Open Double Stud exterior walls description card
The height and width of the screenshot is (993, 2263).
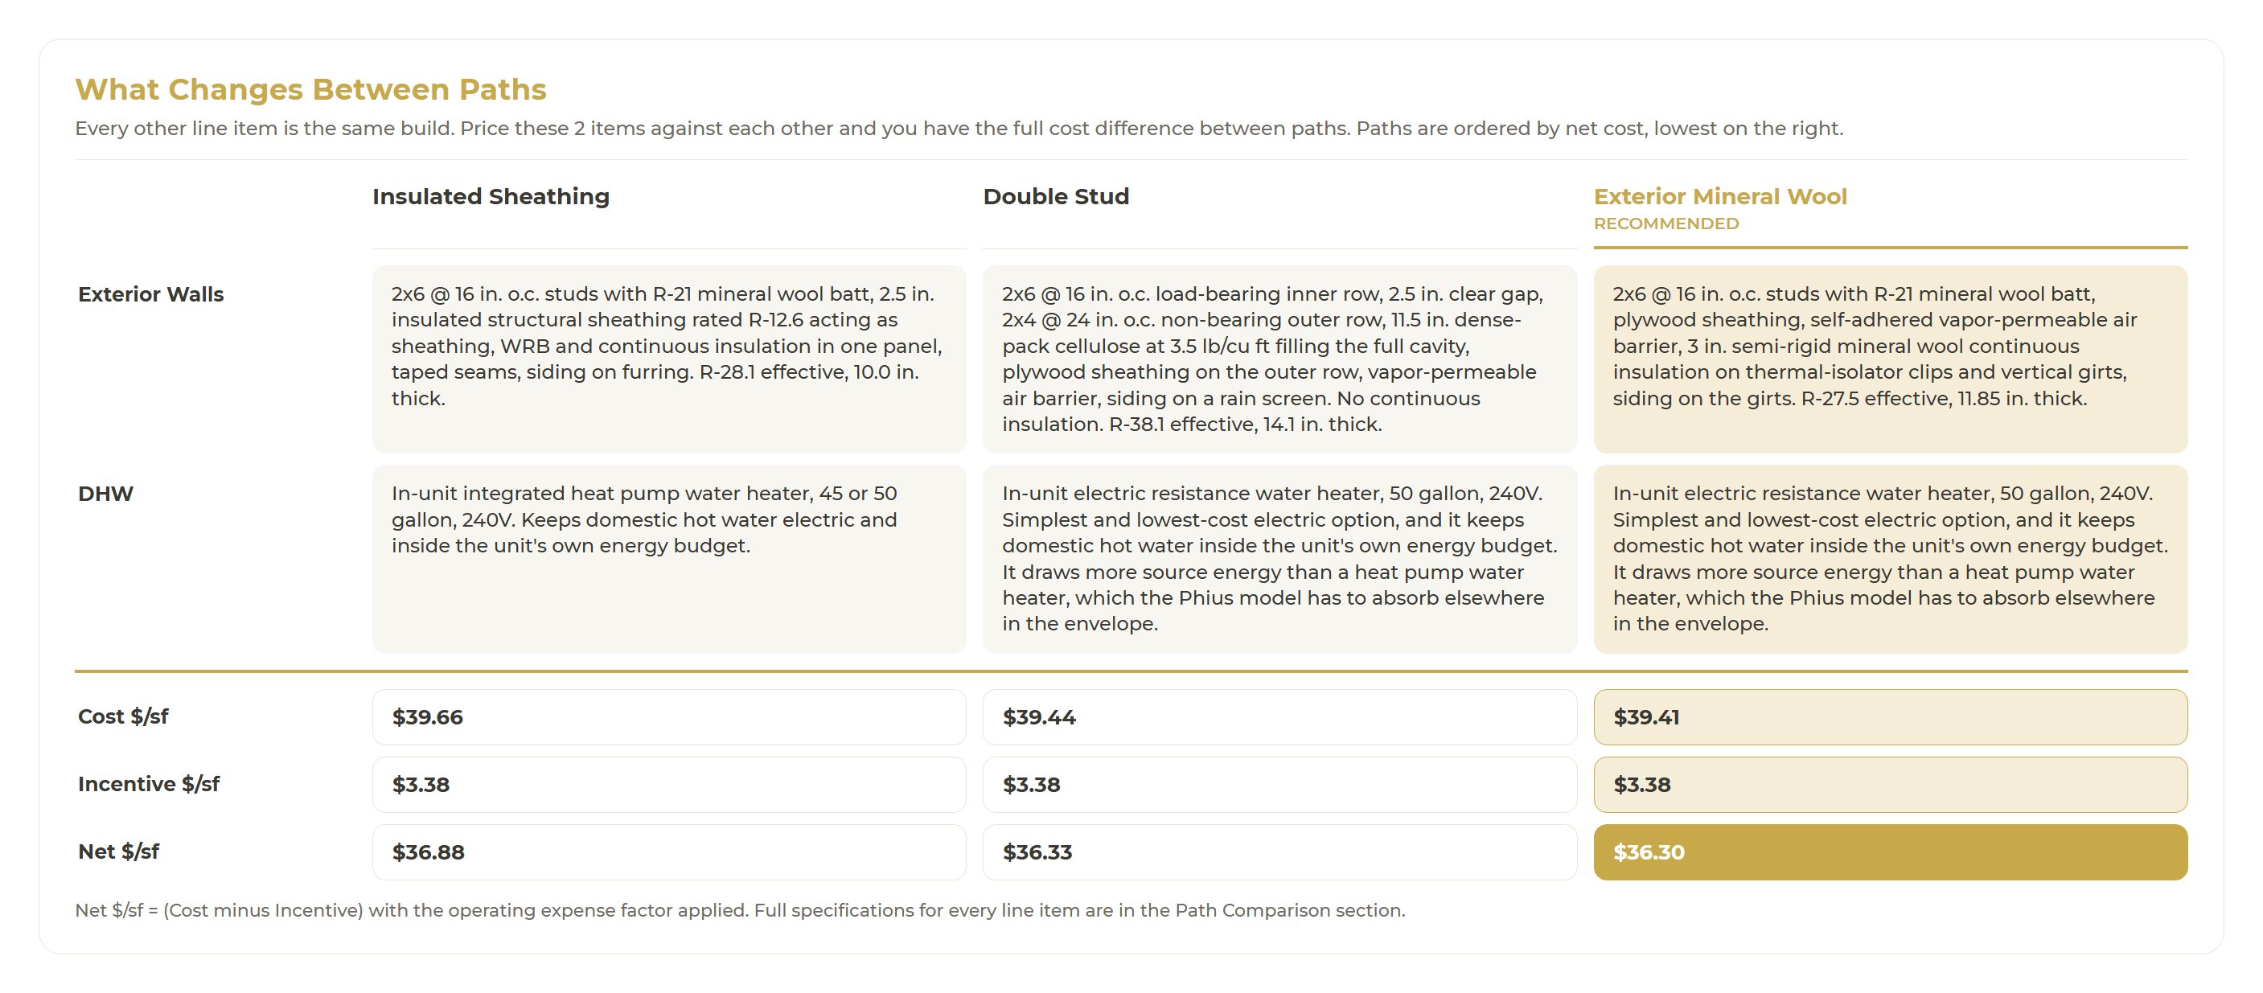click(1279, 359)
